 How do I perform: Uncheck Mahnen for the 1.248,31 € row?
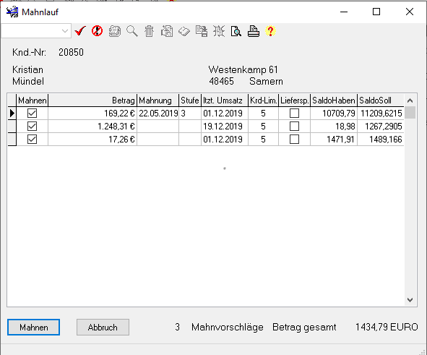pyautogui.click(x=32, y=126)
